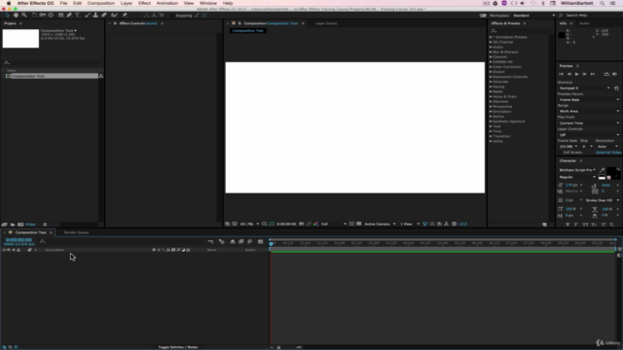Toggle Transparency Grid in Composition viewer

(x=359, y=224)
